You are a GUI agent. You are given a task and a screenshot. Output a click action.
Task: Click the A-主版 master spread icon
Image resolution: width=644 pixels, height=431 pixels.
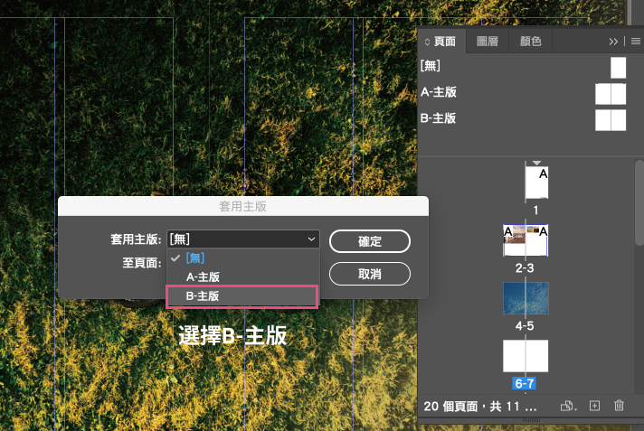(x=611, y=93)
